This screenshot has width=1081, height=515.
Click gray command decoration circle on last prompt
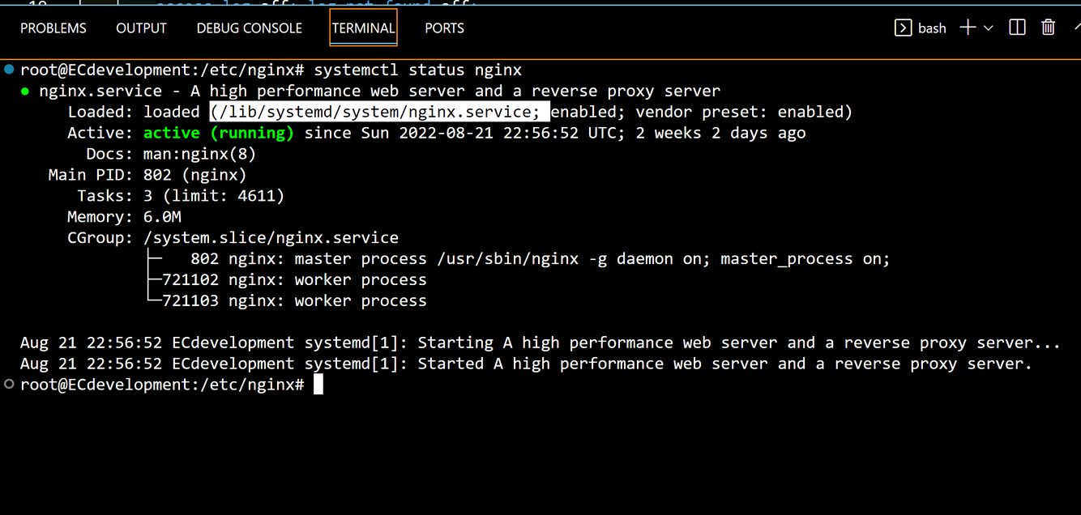click(9, 385)
